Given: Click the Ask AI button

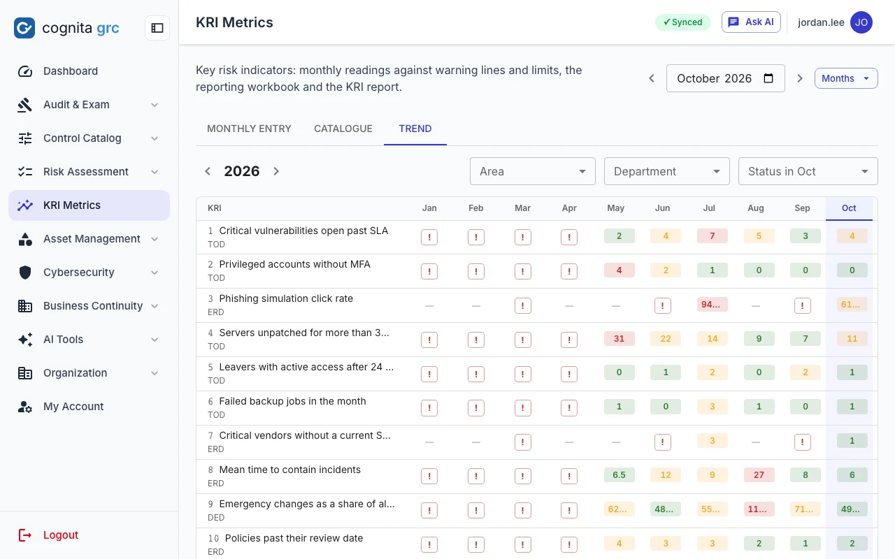Looking at the screenshot, I should tap(751, 22).
